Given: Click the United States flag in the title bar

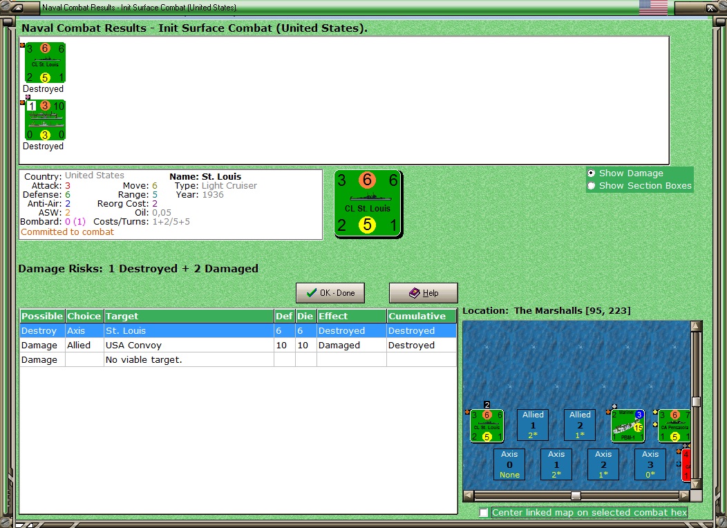Looking at the screenshot, I should (x=653, y=8).
